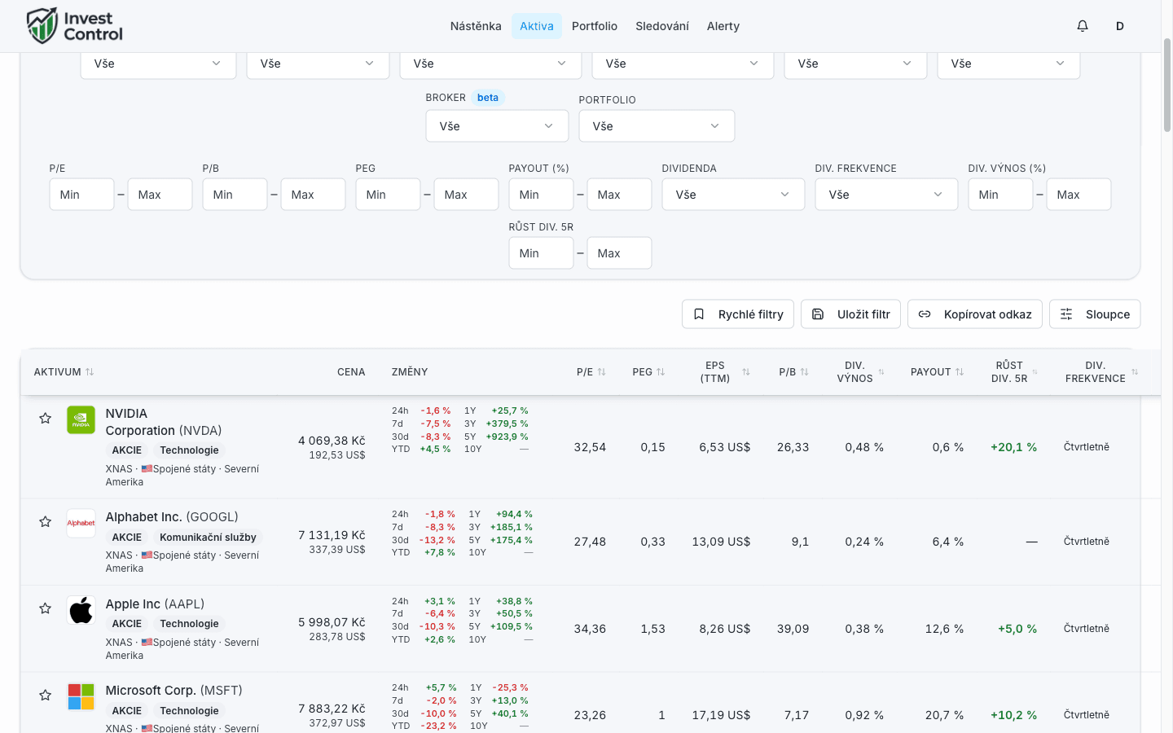This screenshot has height=733, width=1173.
Task: Open the NVIDIA Corporation (NVDA) asset name
Action: coord(164,422)
